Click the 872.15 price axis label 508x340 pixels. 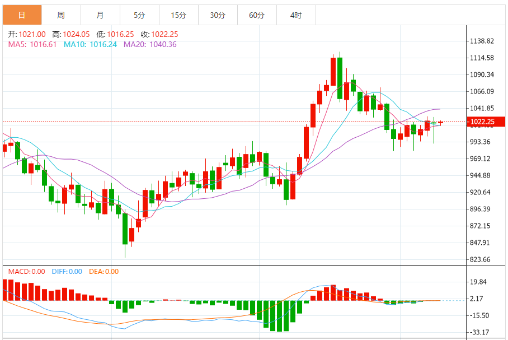point(480,226)
